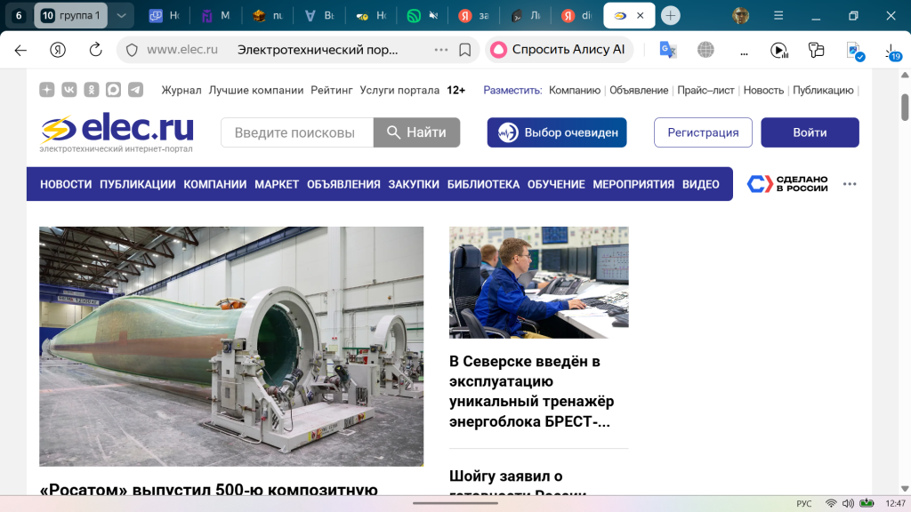
Task: Open the VK social icon
Action: pyautogui.click(x=69, y=90)
